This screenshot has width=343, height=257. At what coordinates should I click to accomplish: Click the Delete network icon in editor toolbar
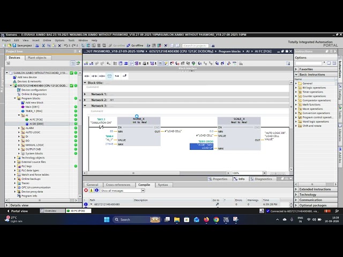click(92, 63)
